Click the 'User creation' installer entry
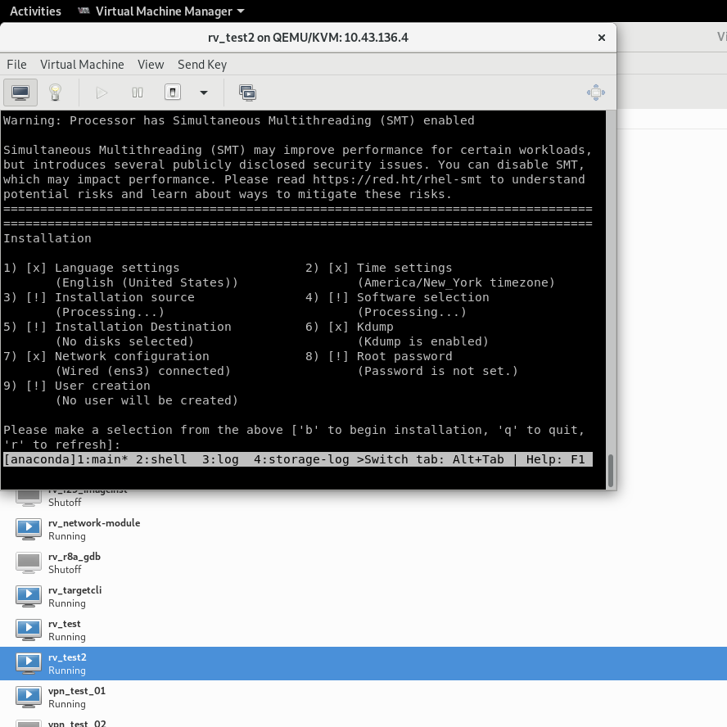 102,386
